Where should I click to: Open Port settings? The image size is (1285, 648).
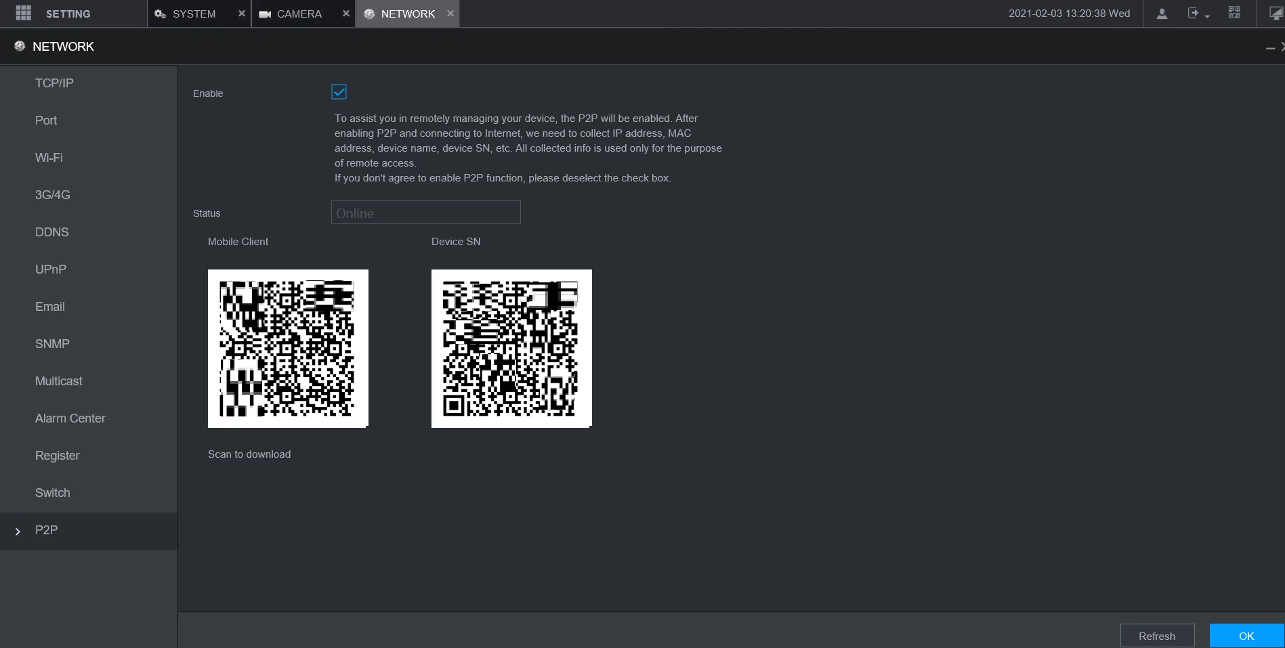point(89,121)
